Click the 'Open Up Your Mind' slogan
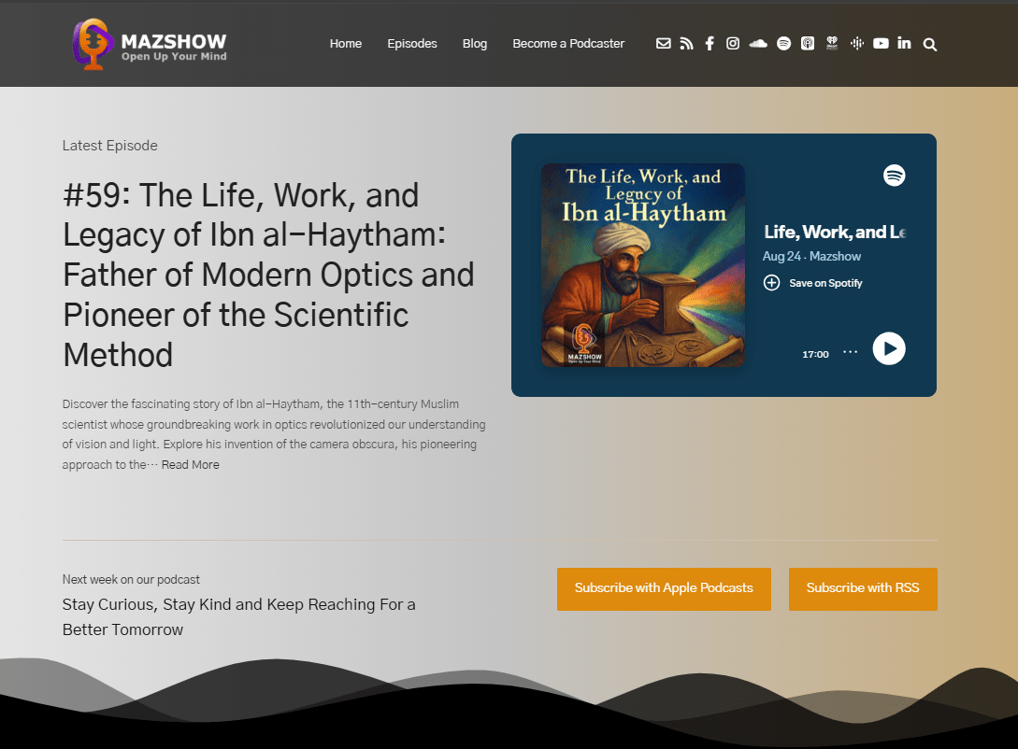The height and width of the screenshot is (749, 1018). pos(174,56)
